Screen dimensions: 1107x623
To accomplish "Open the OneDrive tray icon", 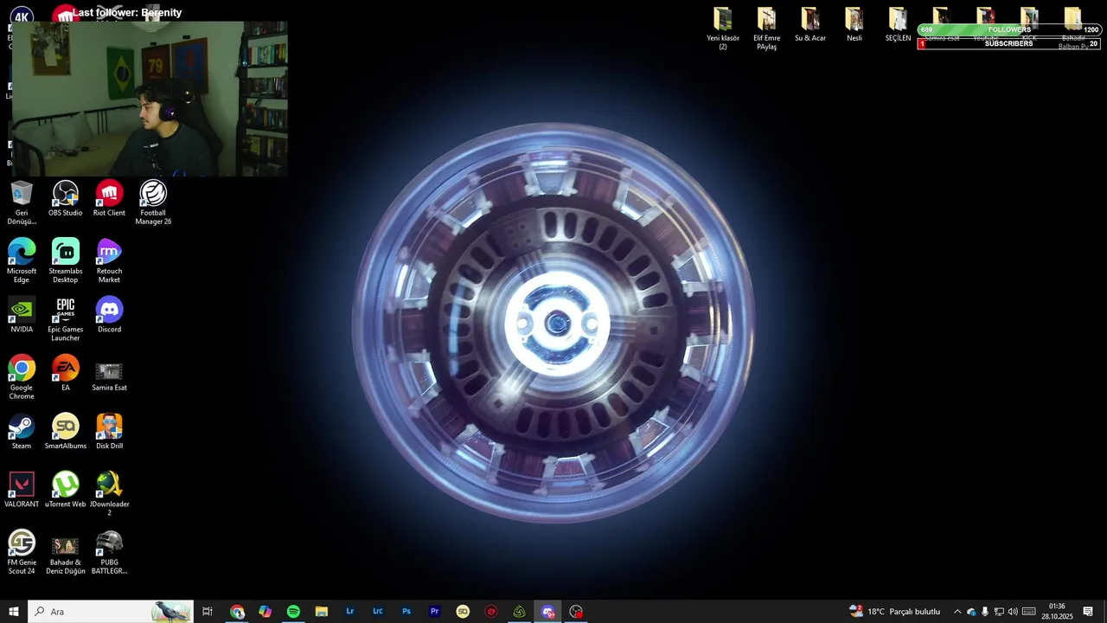I will [x=971, y=612].
